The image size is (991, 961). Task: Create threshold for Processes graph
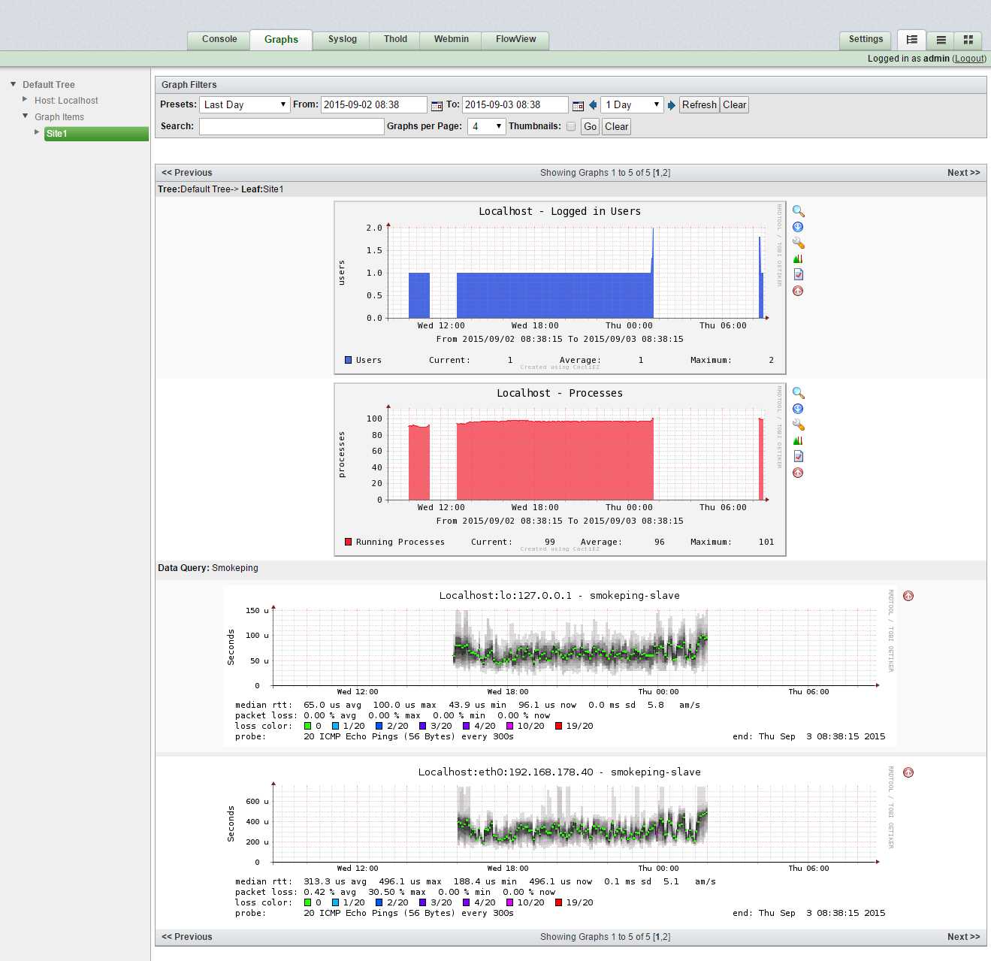(x=798, y=456)
